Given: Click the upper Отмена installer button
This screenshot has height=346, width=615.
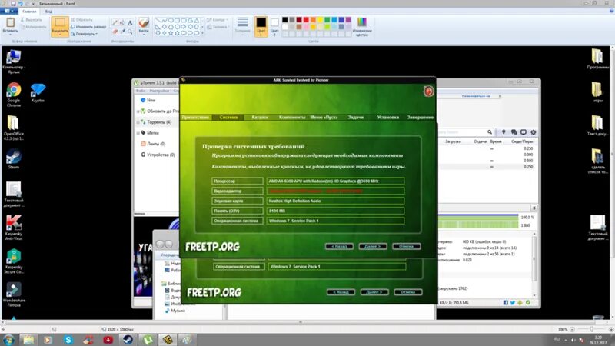Looking at the screenshot, I should point(407,246).
